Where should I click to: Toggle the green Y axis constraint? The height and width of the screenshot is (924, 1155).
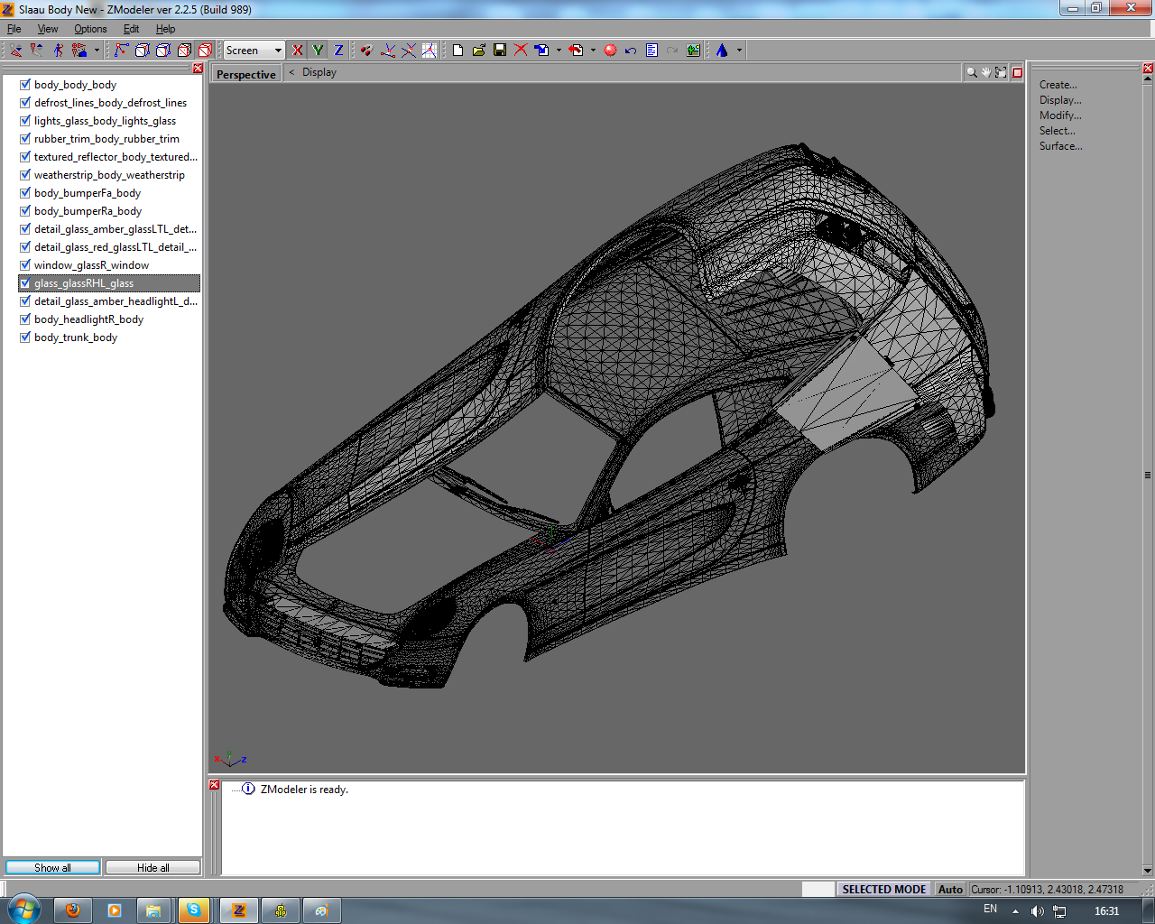(x=318, y=51)
